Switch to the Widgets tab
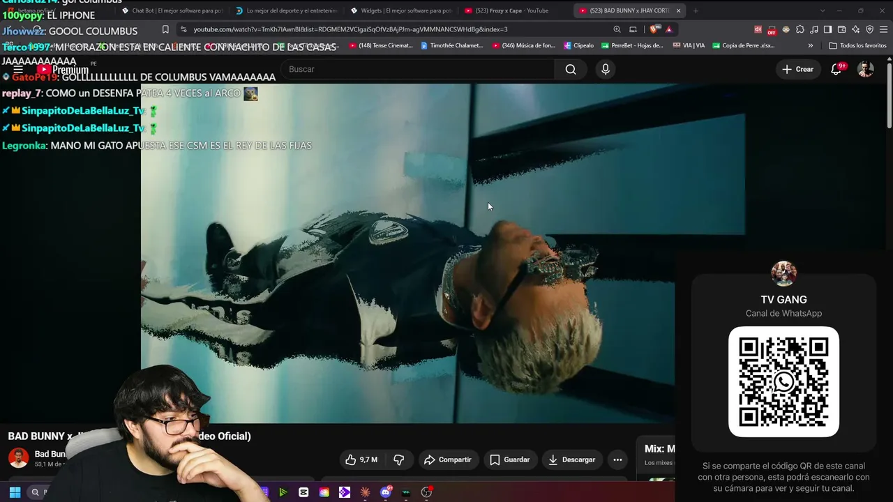This screenshot has height=502, width=893. coord(401,10)
